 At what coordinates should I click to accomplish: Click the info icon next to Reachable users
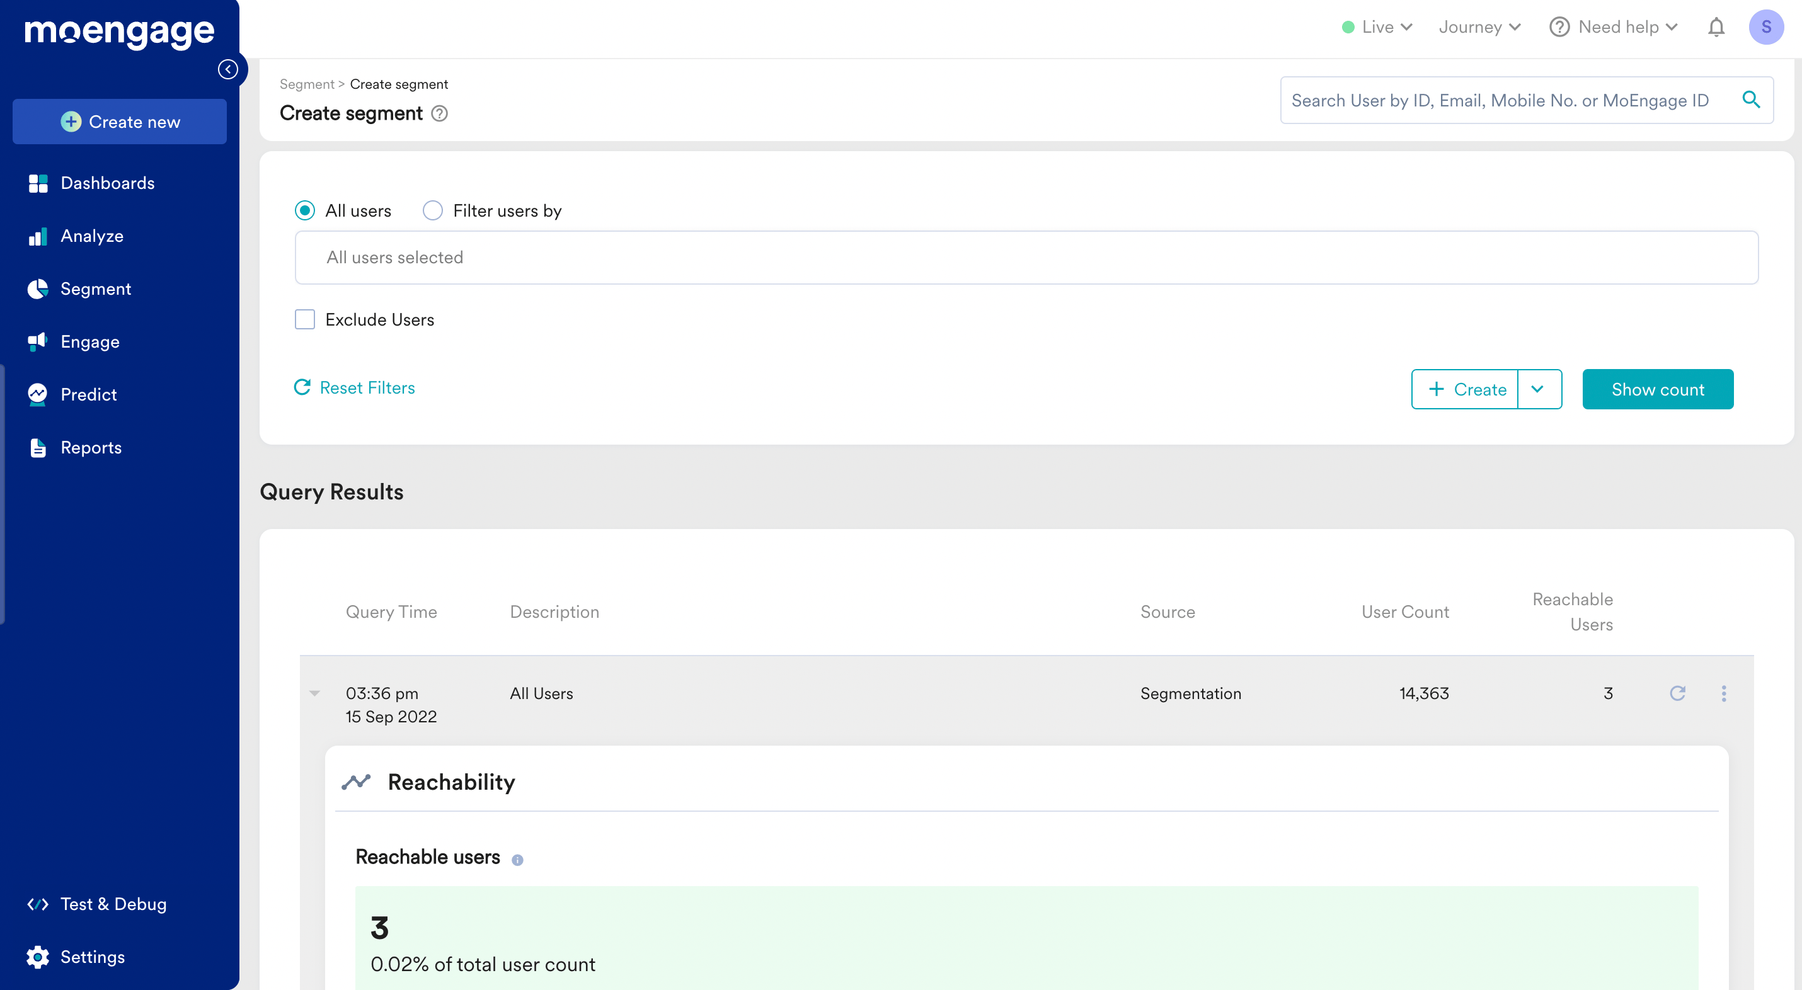(x=518, y=860)
